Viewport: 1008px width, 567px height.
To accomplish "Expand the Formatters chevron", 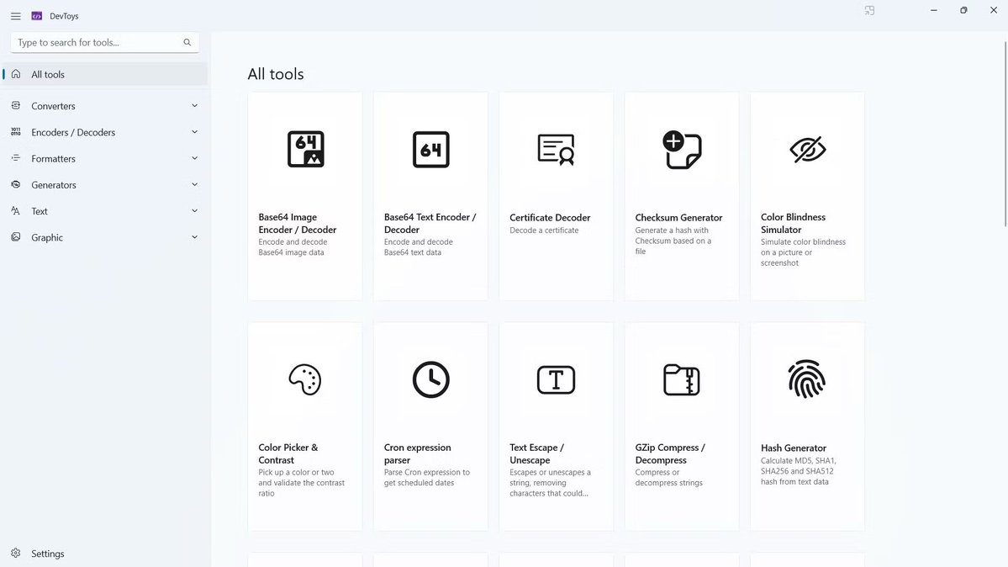I will click(194, 158).
